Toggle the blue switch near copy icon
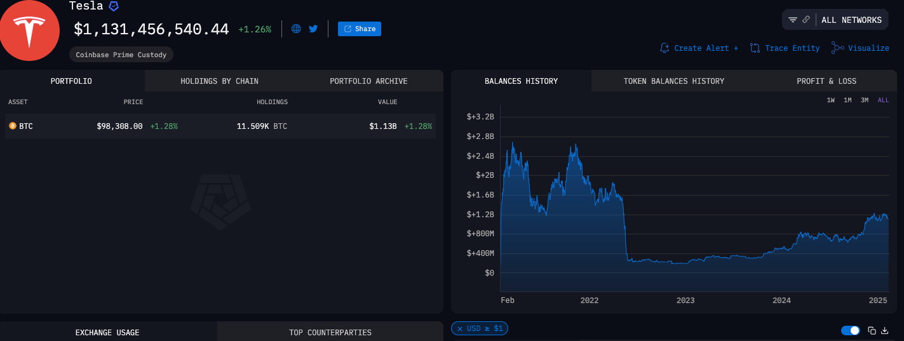904x341 pixels. coord(851,330)
